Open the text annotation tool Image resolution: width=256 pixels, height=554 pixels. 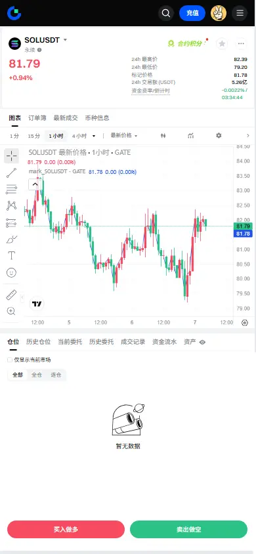tap(11, 255)
